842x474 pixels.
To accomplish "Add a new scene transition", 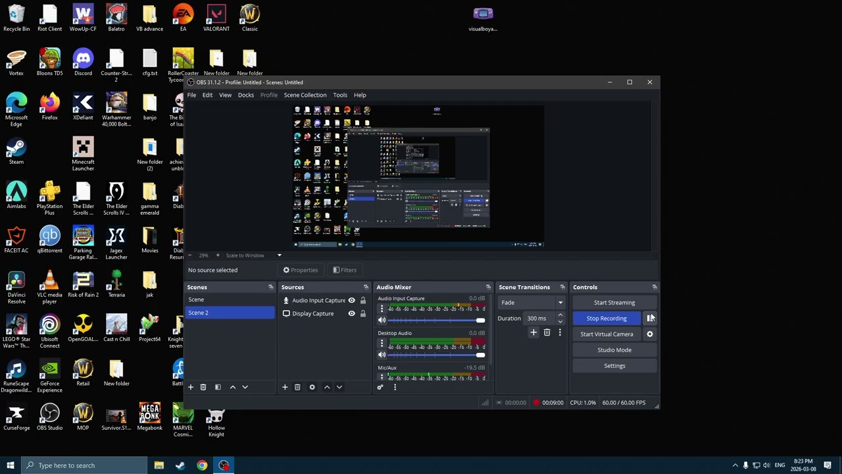I will point(533,332).
